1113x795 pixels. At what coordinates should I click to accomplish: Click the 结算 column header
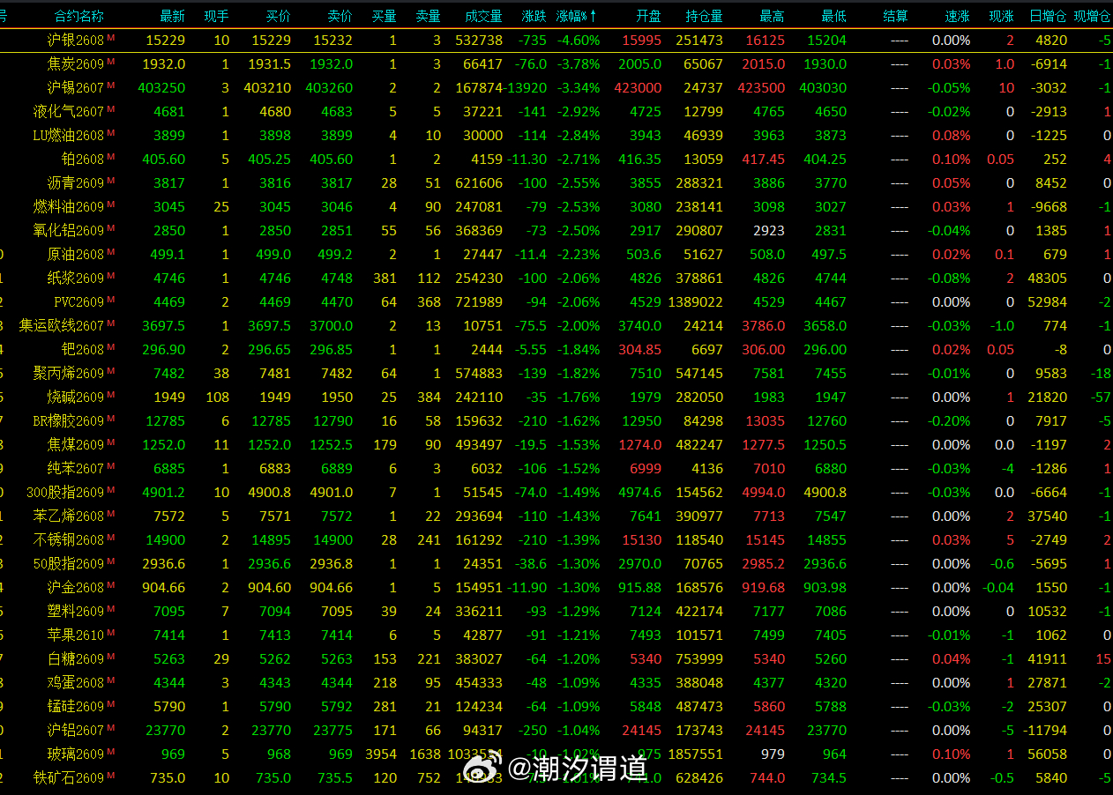(895, 16)
